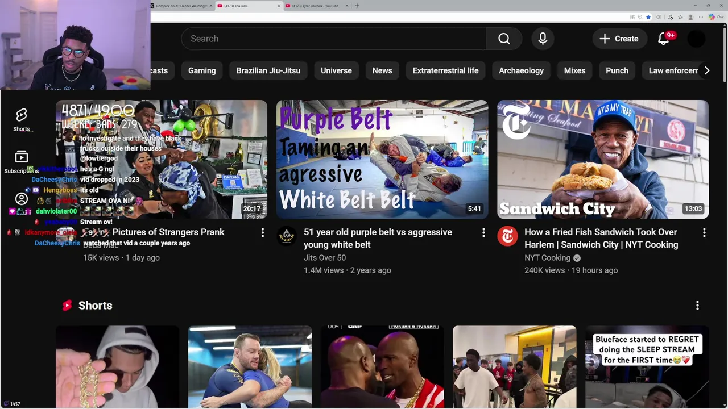Screen dimensions: 728x409
Task: Close the active (4173) YouTube tab
Action: click(x=279, y=6)
